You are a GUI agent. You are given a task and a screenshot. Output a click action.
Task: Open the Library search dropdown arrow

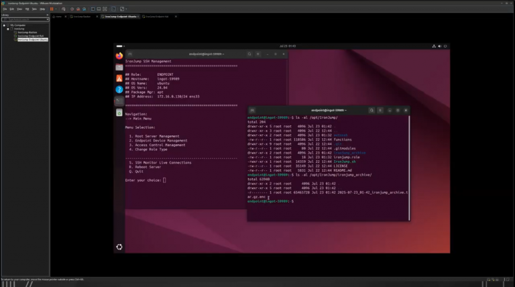(x=48, y=19)
